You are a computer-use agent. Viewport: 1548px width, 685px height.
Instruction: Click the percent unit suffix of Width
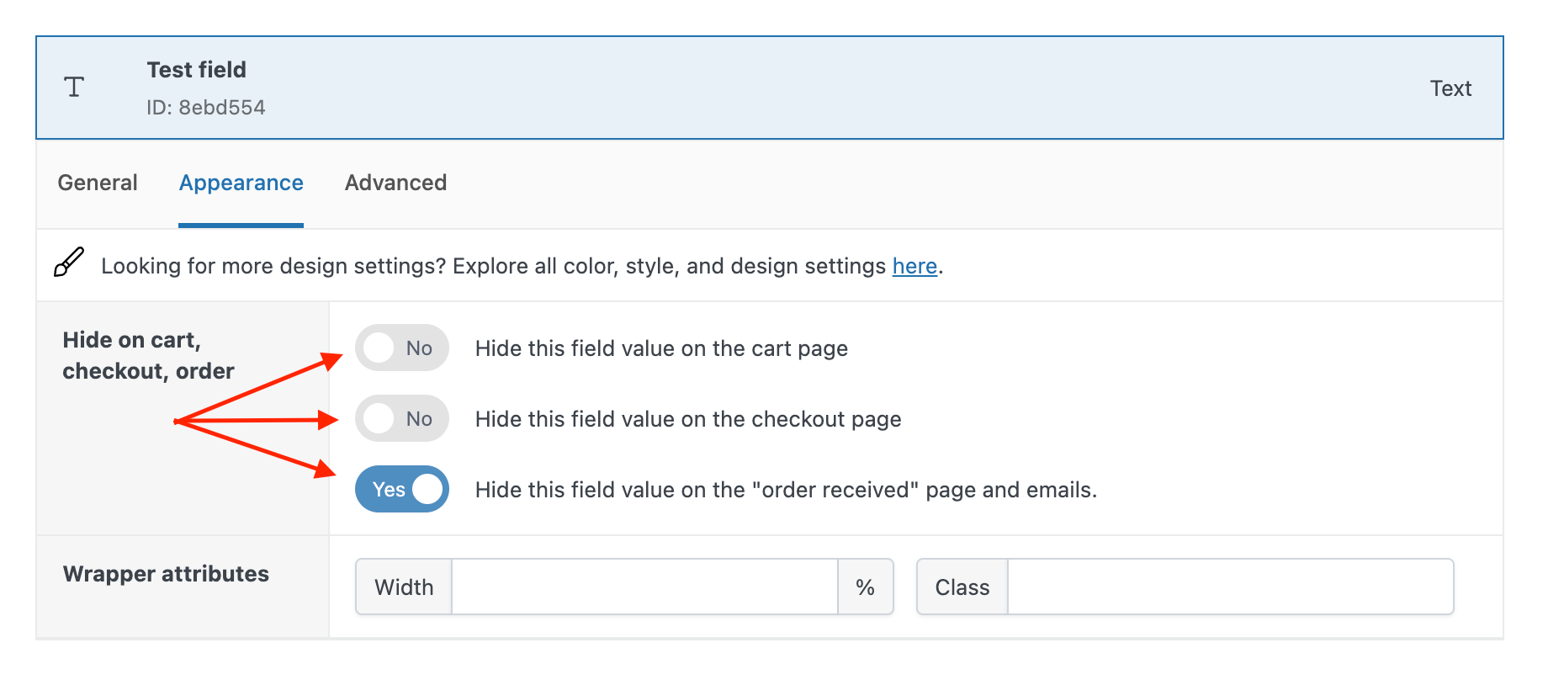point(865,587)
